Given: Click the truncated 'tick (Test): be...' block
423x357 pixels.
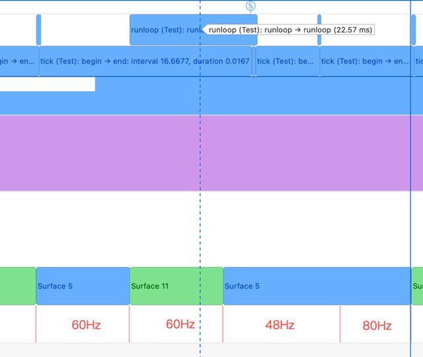Looking at the screenshot, I should pyautogui.click(x=288, y=61).
